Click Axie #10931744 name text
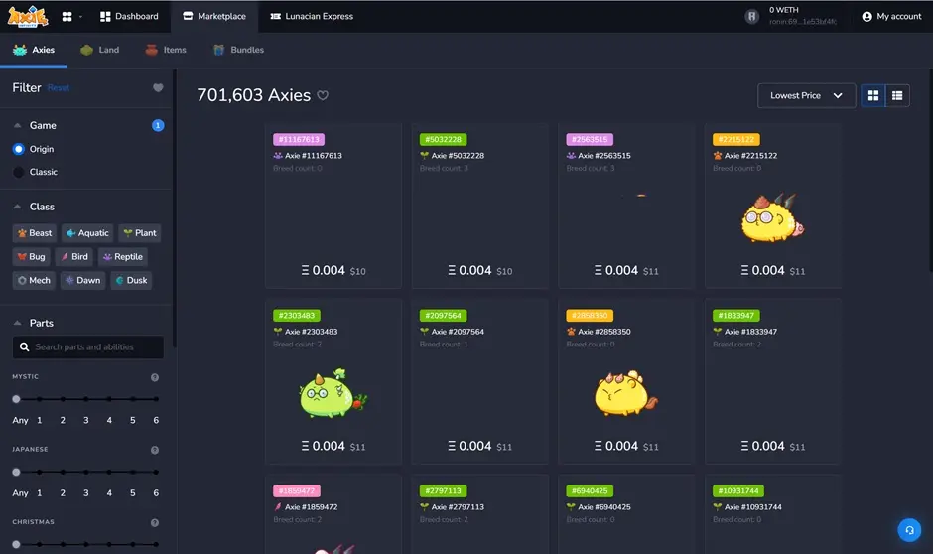This screenshot has height=554, width=933. tap(753, 507)
